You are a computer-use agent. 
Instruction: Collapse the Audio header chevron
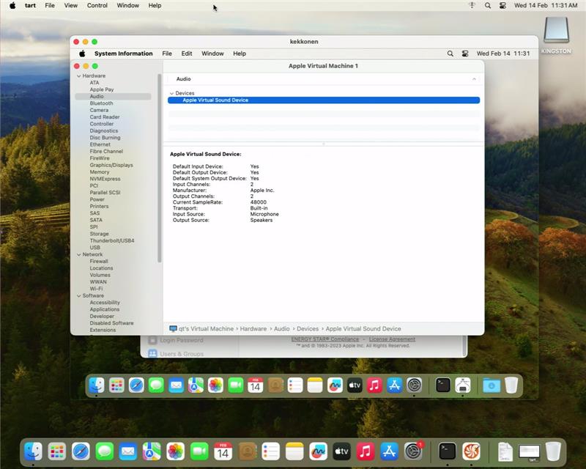pos(474,79)
